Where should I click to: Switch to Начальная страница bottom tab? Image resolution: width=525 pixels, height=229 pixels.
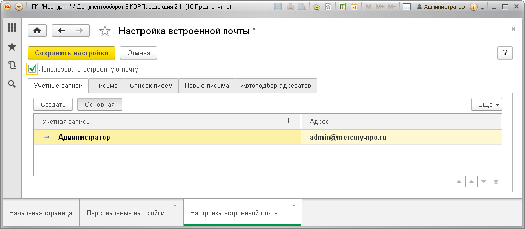(x=41, y=213)
